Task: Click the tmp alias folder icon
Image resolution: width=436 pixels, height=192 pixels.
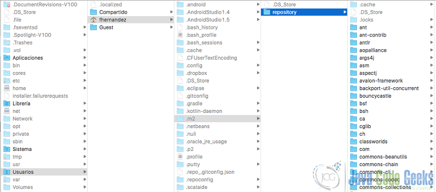Action: [x=7, y=157]
